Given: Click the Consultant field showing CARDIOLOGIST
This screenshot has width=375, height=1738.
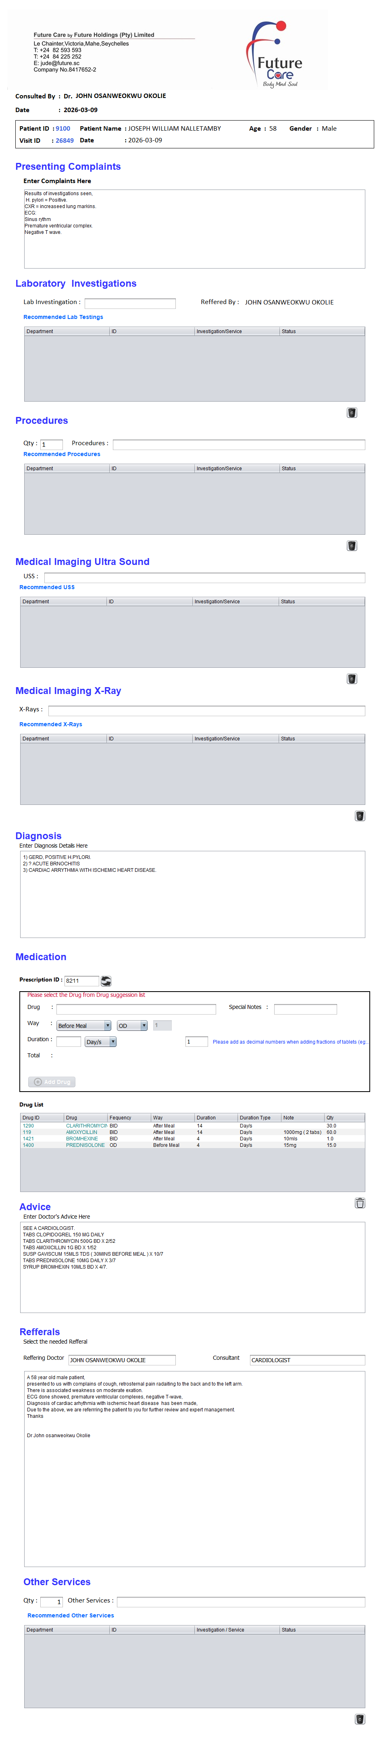Looking at the screenshot, I should click(x=307, y=1360).
